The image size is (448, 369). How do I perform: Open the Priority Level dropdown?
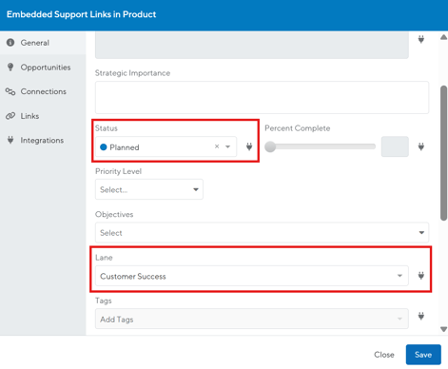pos(149,189)
